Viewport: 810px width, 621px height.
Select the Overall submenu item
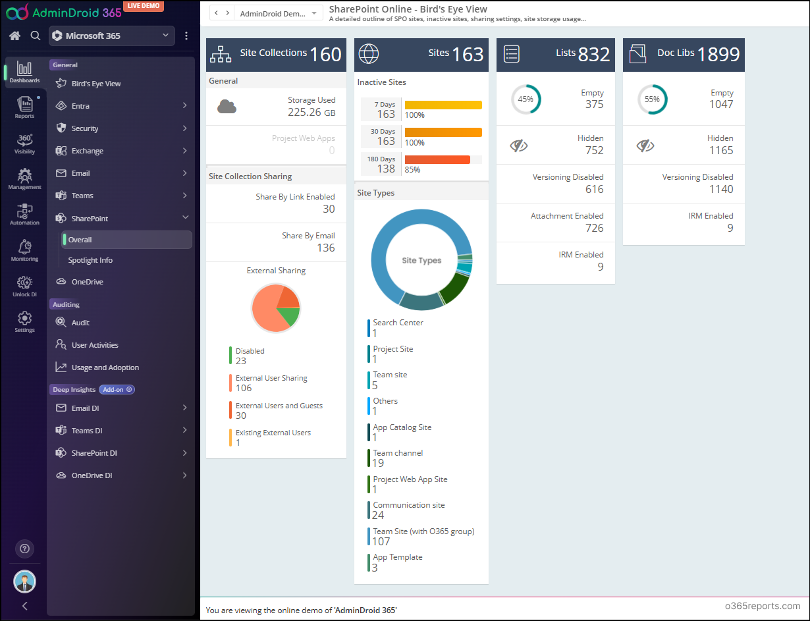(x=126, y=240)
